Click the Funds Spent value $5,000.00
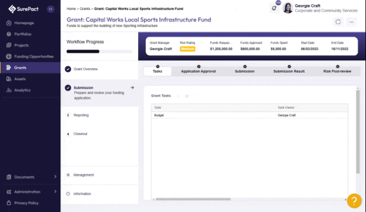 click(278, 49)
